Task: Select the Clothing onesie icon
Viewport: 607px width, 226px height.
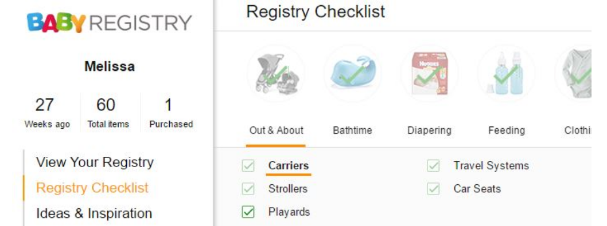Action: [x=574, y=73]
